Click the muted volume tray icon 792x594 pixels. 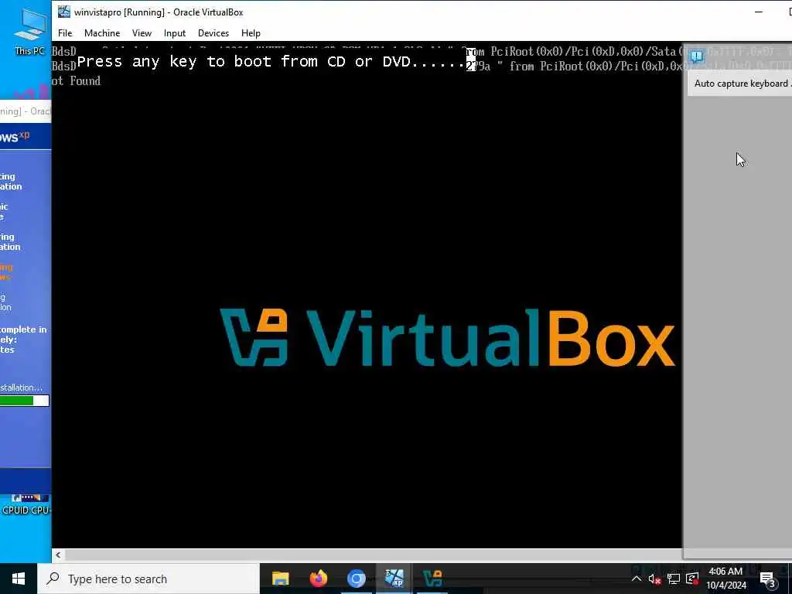tap(654, 579)
